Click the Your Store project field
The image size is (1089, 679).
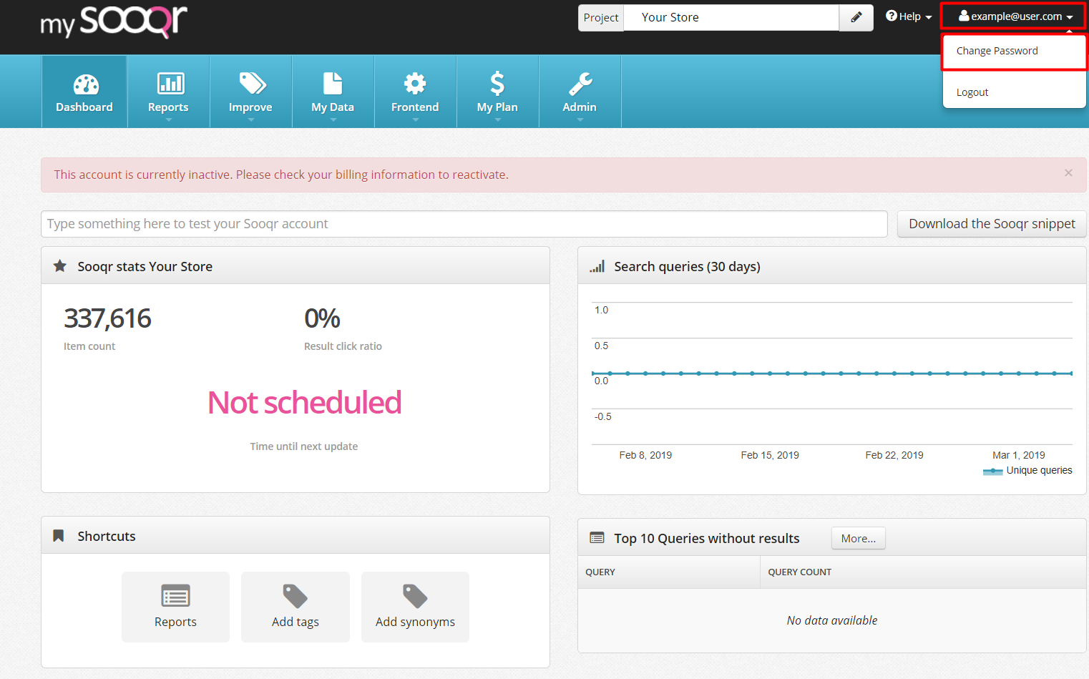[x=731, y=17]
